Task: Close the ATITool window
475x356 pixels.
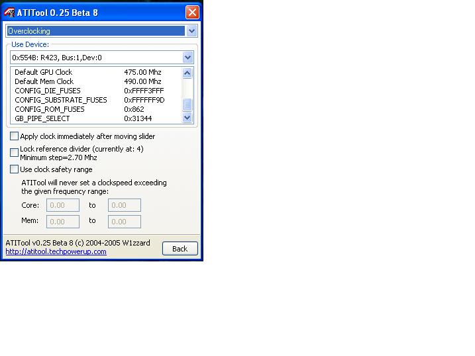Action: click(192, 13)
